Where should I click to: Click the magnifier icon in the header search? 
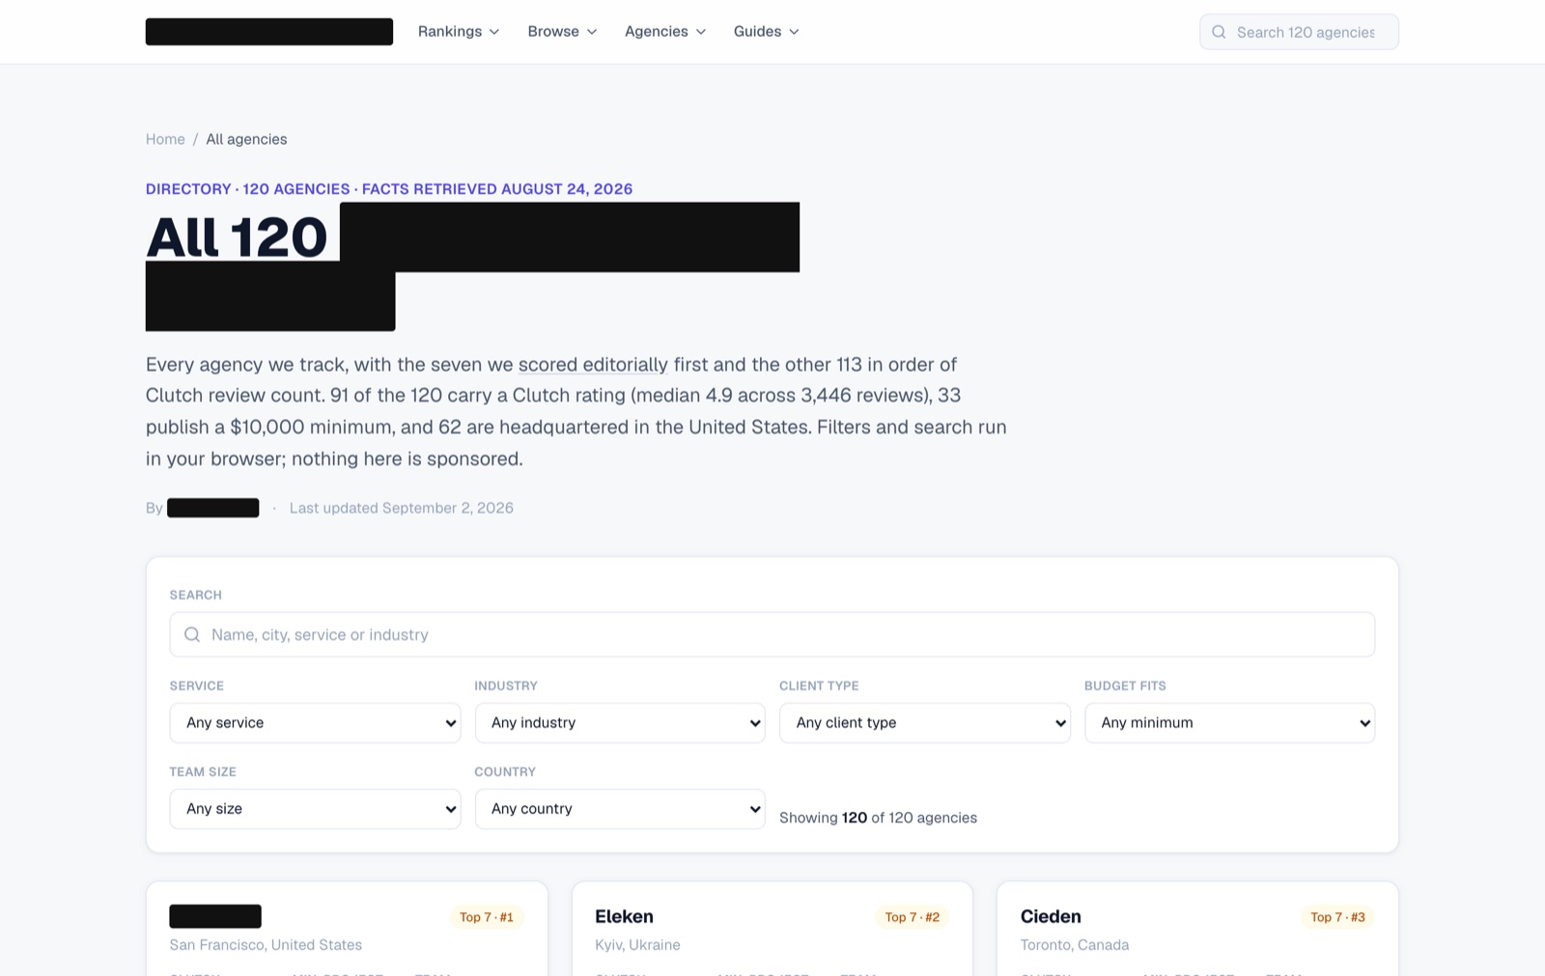coord(1219,32)
